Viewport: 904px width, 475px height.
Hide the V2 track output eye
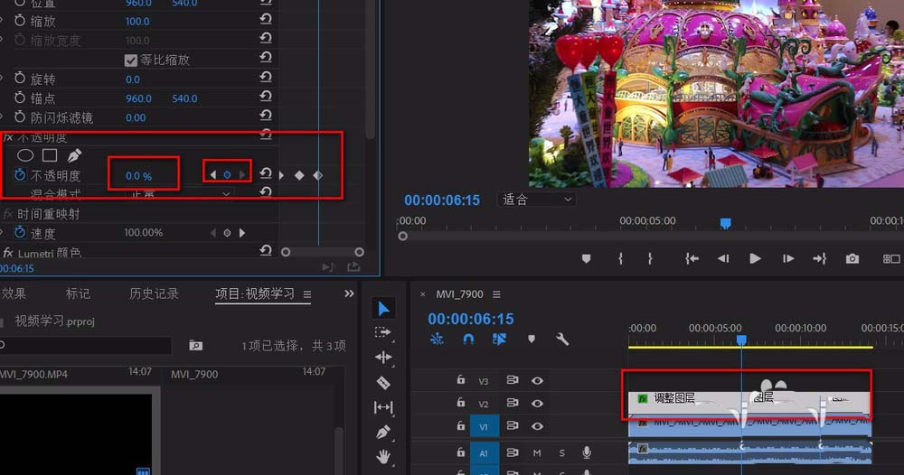[537, 404]
